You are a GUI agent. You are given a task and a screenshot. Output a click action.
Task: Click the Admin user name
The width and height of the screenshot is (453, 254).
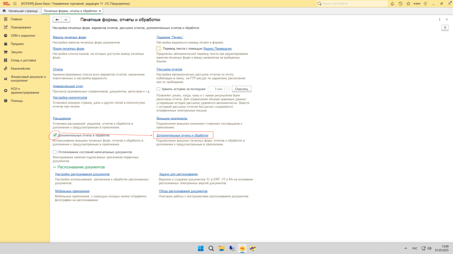[417, 4]
